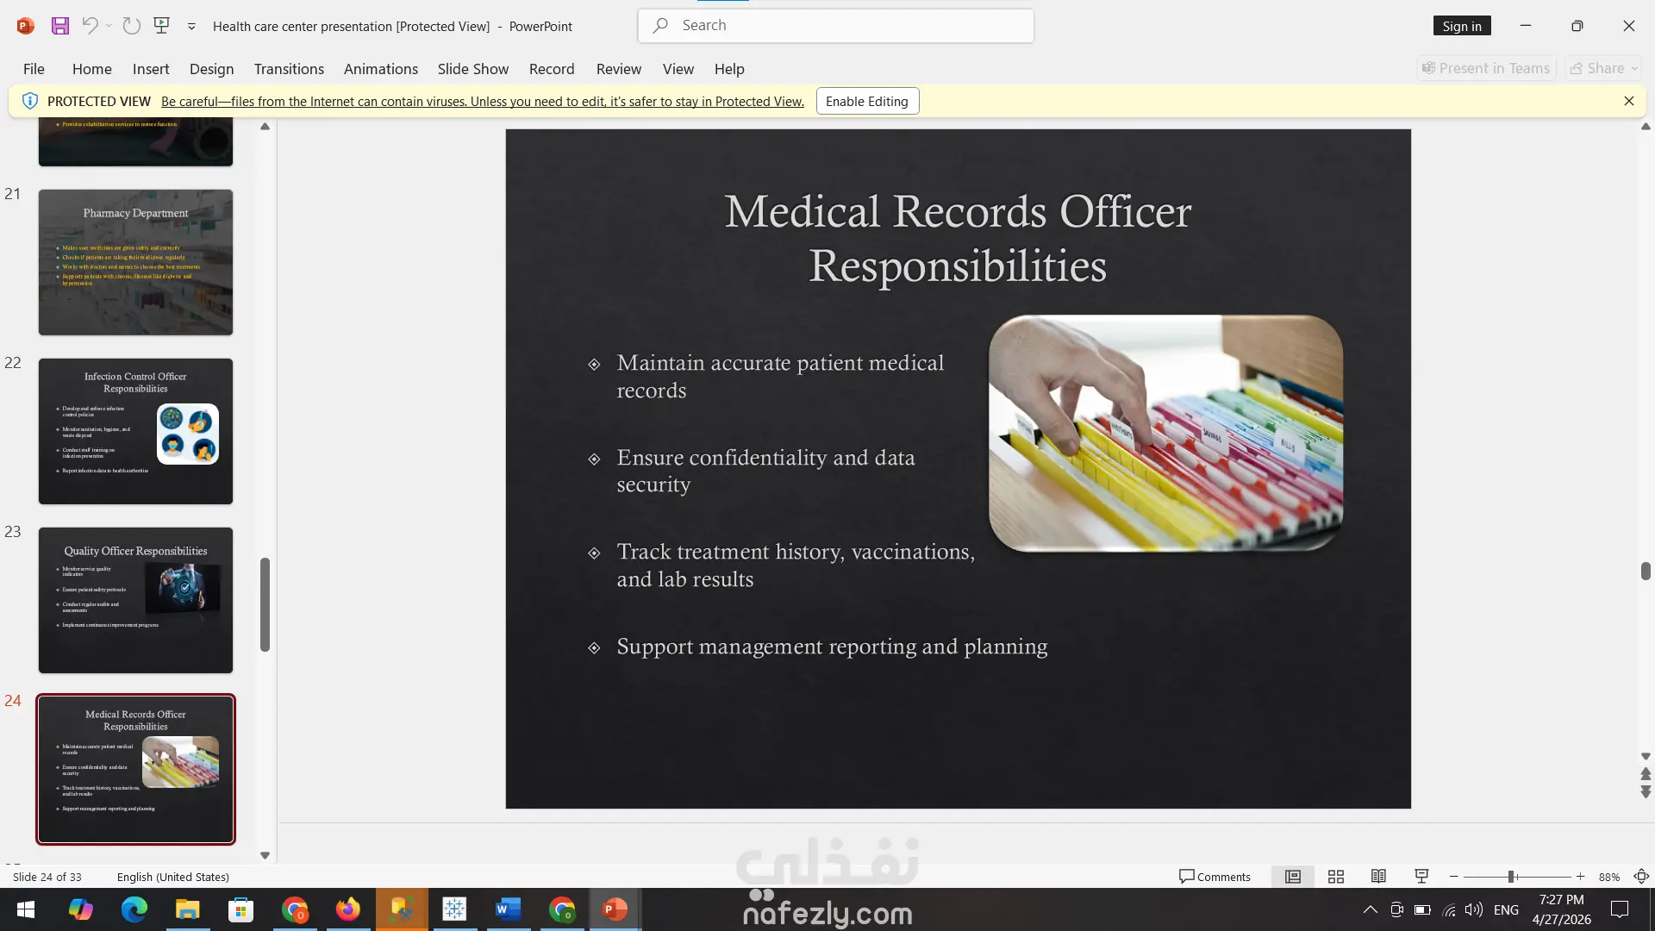Click the bullet about treatment history and vaccinations

click(x=796, y=565)
